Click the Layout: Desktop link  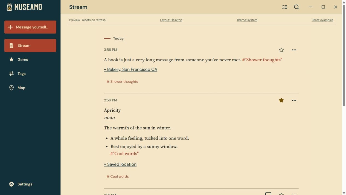pos(171,20)
